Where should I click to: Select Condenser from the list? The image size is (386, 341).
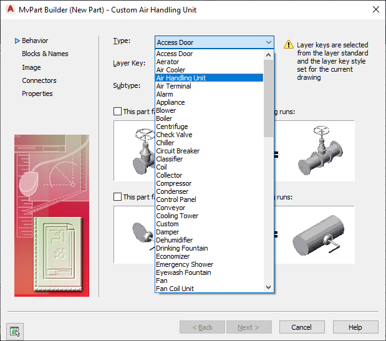(210, 191)
